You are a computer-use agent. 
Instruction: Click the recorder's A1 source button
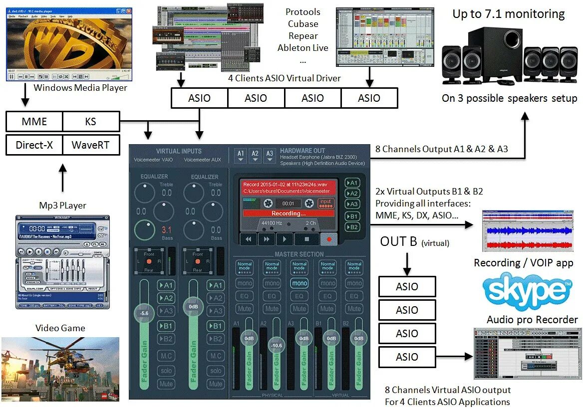click(352, 183)
